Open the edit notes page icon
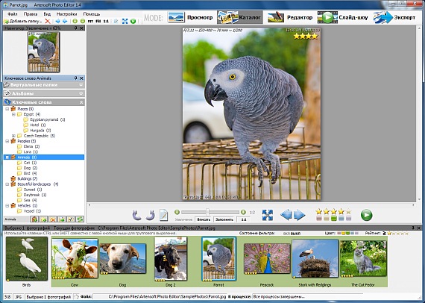 [163, 215]
